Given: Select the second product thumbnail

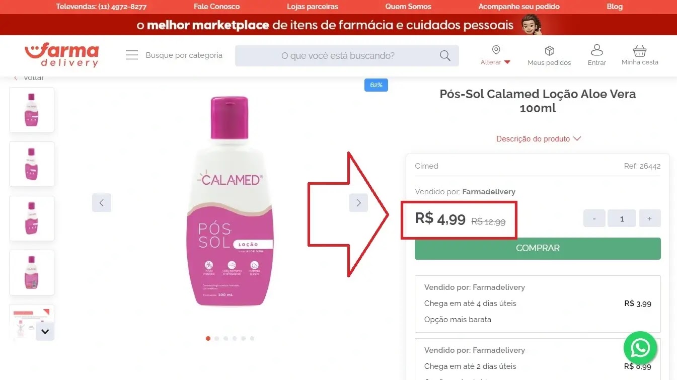Looking at the screenshot, I should [32, 164].
